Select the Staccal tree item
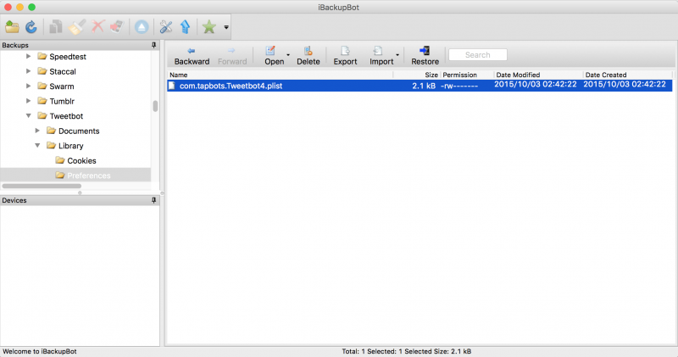 pyautogui.click(x=62, y=71)
